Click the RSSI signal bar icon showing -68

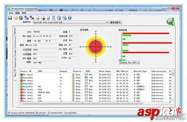86,86
